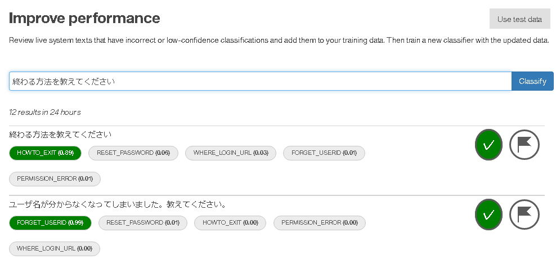Click the classification text input field
The height and width of the screenshot is (259, 556).
(260, 81)
